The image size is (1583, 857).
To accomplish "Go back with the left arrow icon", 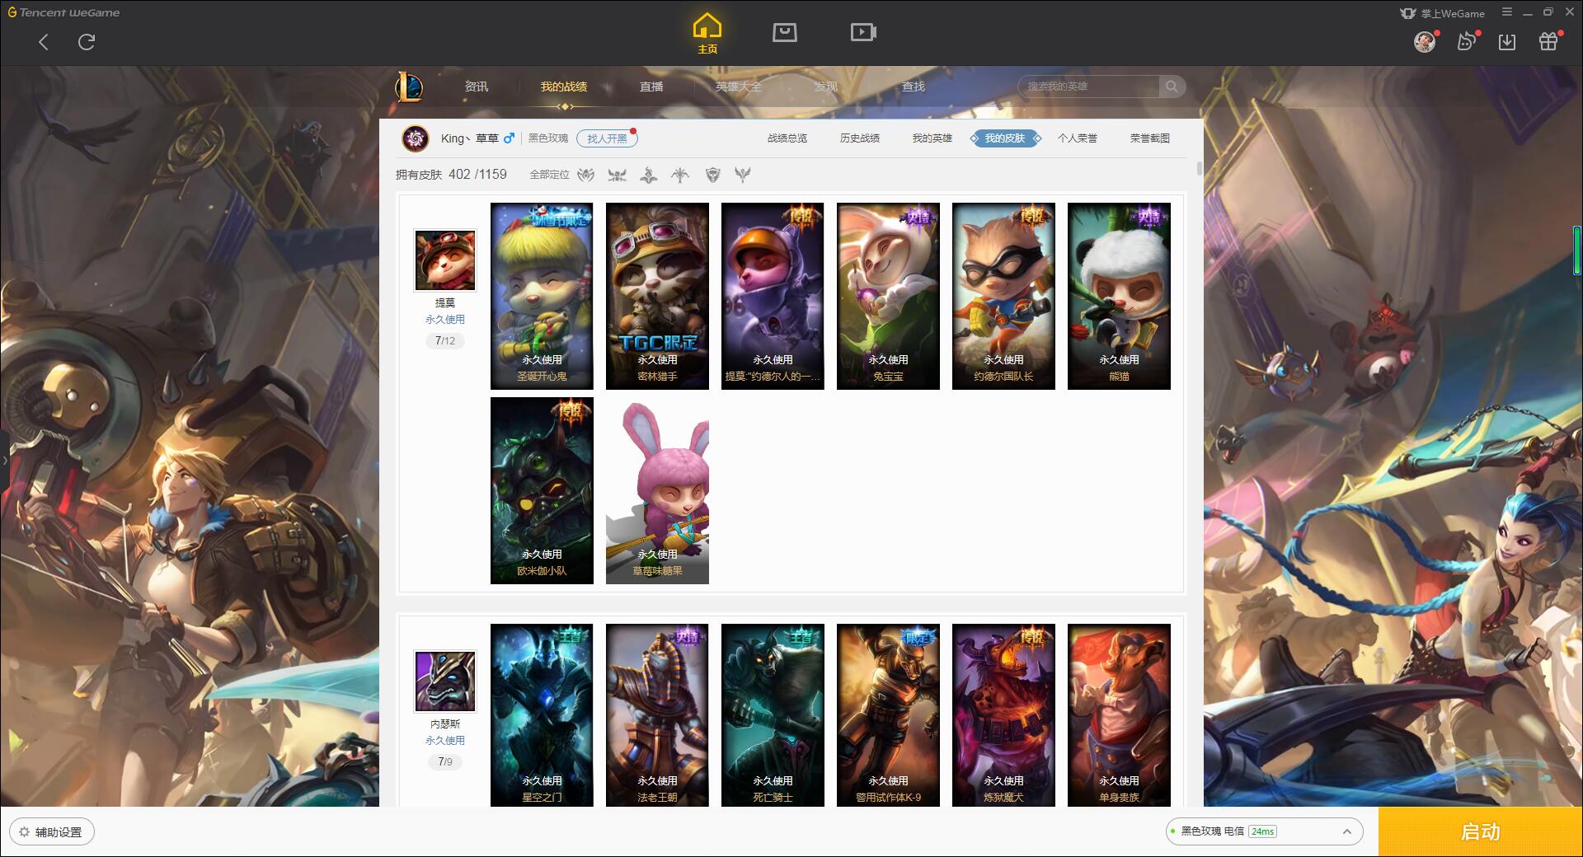I will coord(44,42).
